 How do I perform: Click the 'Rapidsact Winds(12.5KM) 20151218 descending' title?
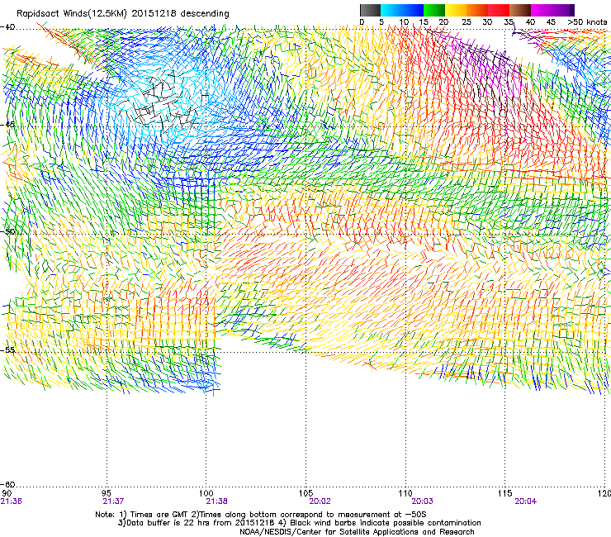123,13
